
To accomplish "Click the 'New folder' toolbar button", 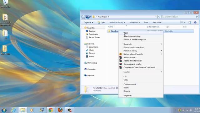I will 157,22.
